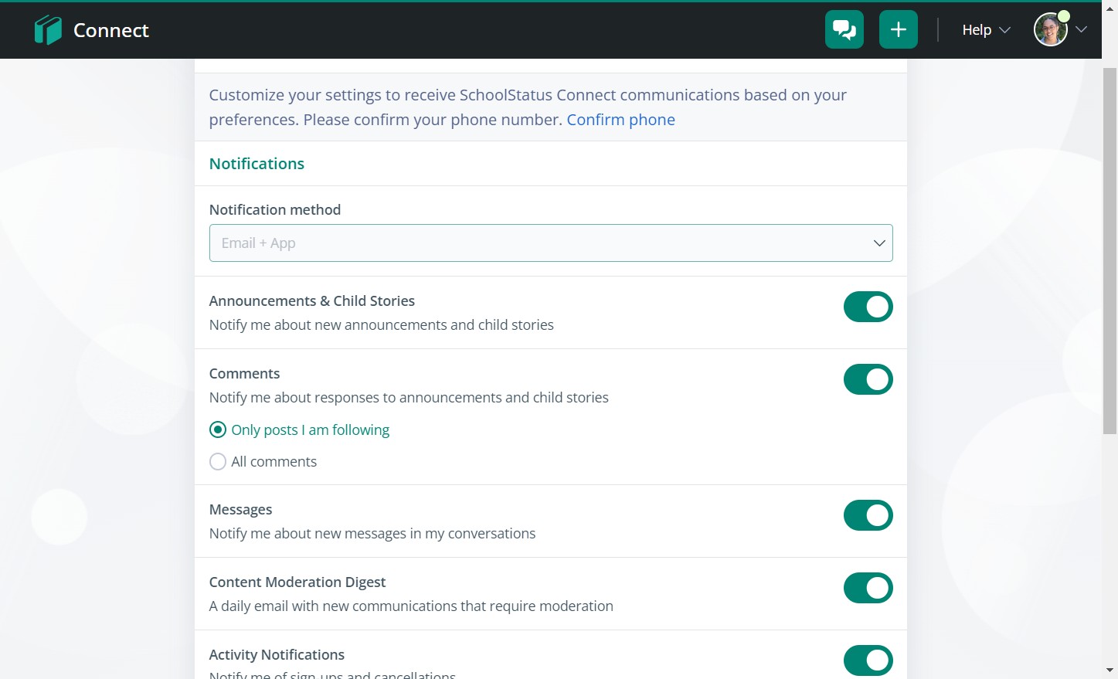Switch off Activity Notifications toggle
1118x679 pixels.
pos(868,660)
